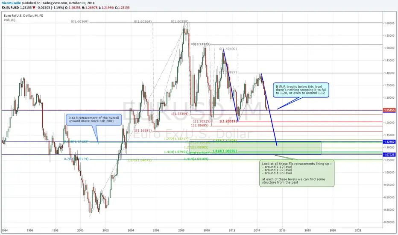Select the green 'Look at all these Fib retracements' note

point(297,173)
